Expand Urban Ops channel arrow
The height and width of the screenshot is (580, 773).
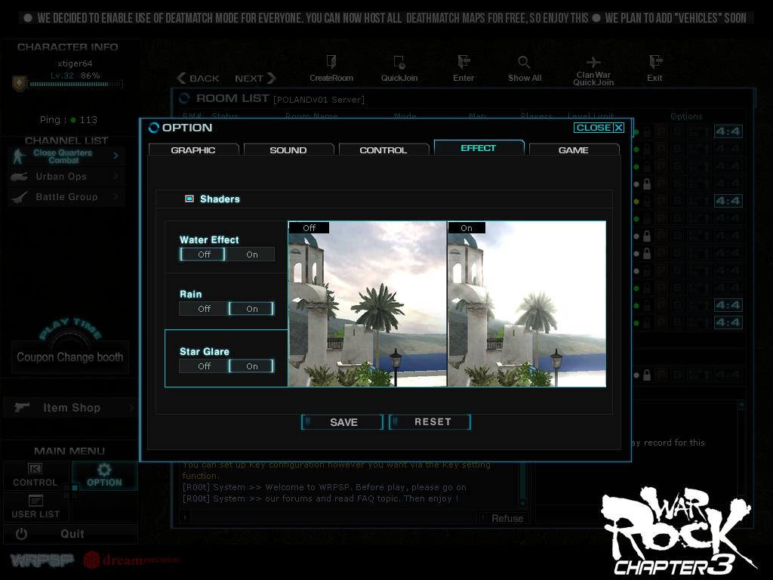point(115,176)
